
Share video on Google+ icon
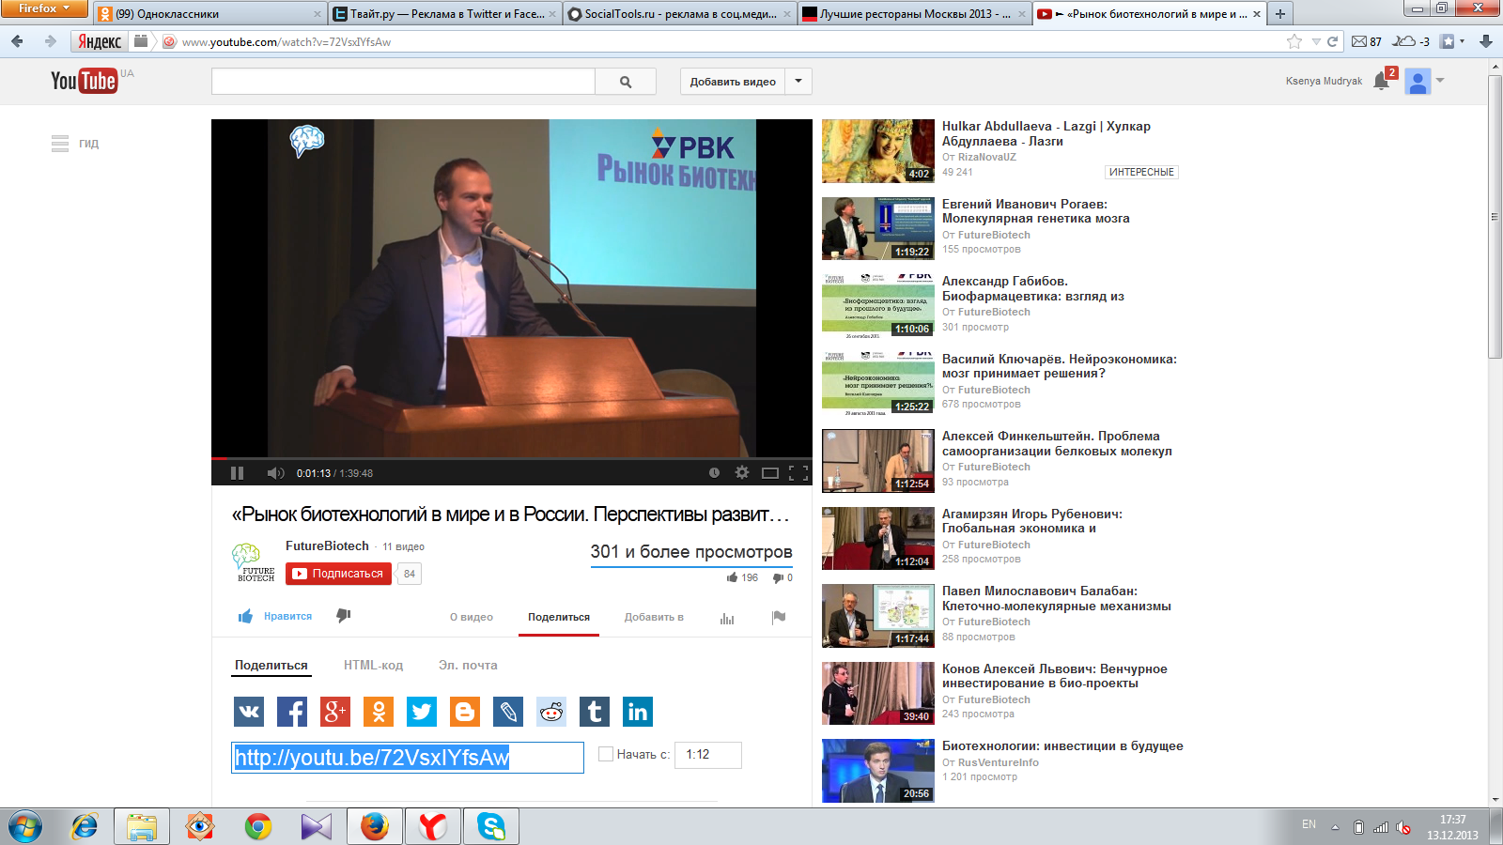click(335, 712)
